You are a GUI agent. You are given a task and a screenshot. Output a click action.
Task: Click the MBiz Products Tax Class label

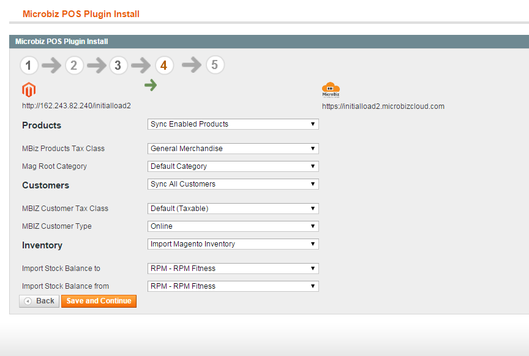pyautogui.click(x=64, y=149)
